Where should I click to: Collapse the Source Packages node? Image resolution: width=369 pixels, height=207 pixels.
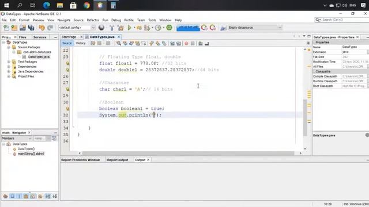coord(9,47)
